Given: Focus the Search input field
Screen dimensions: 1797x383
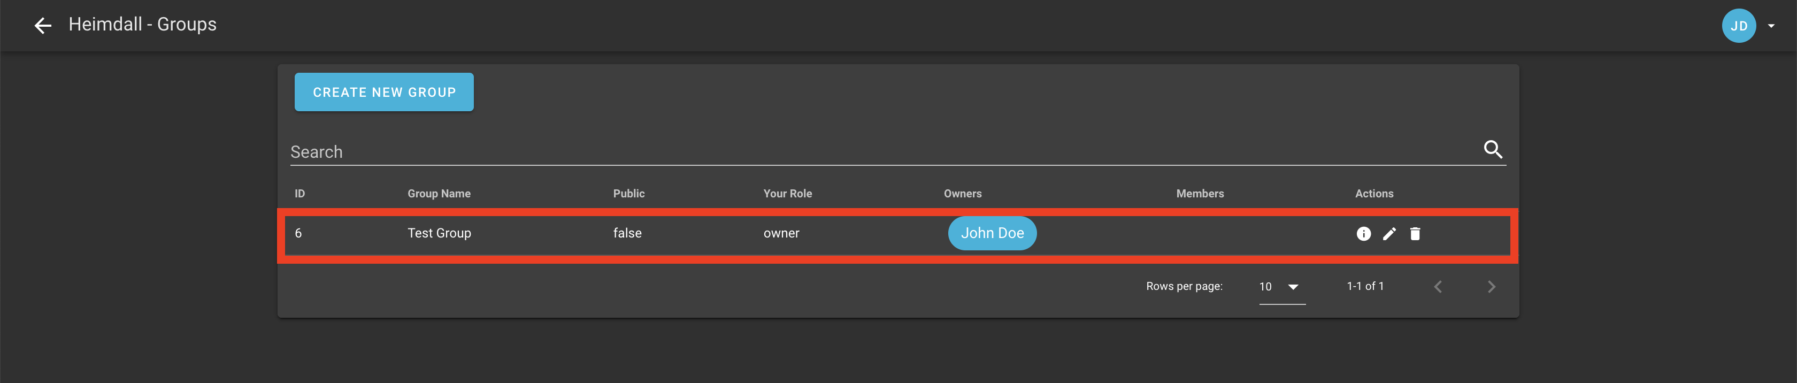Looking at the screenshot, I should pyautogui.click(x=882, y=151).
